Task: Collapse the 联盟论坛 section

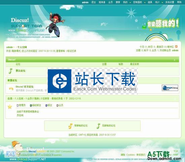Action: tap(175, 81)
